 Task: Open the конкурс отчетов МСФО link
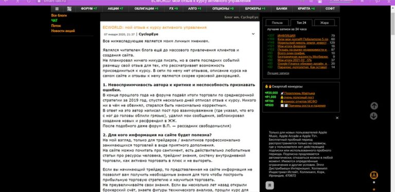[300, 102]
